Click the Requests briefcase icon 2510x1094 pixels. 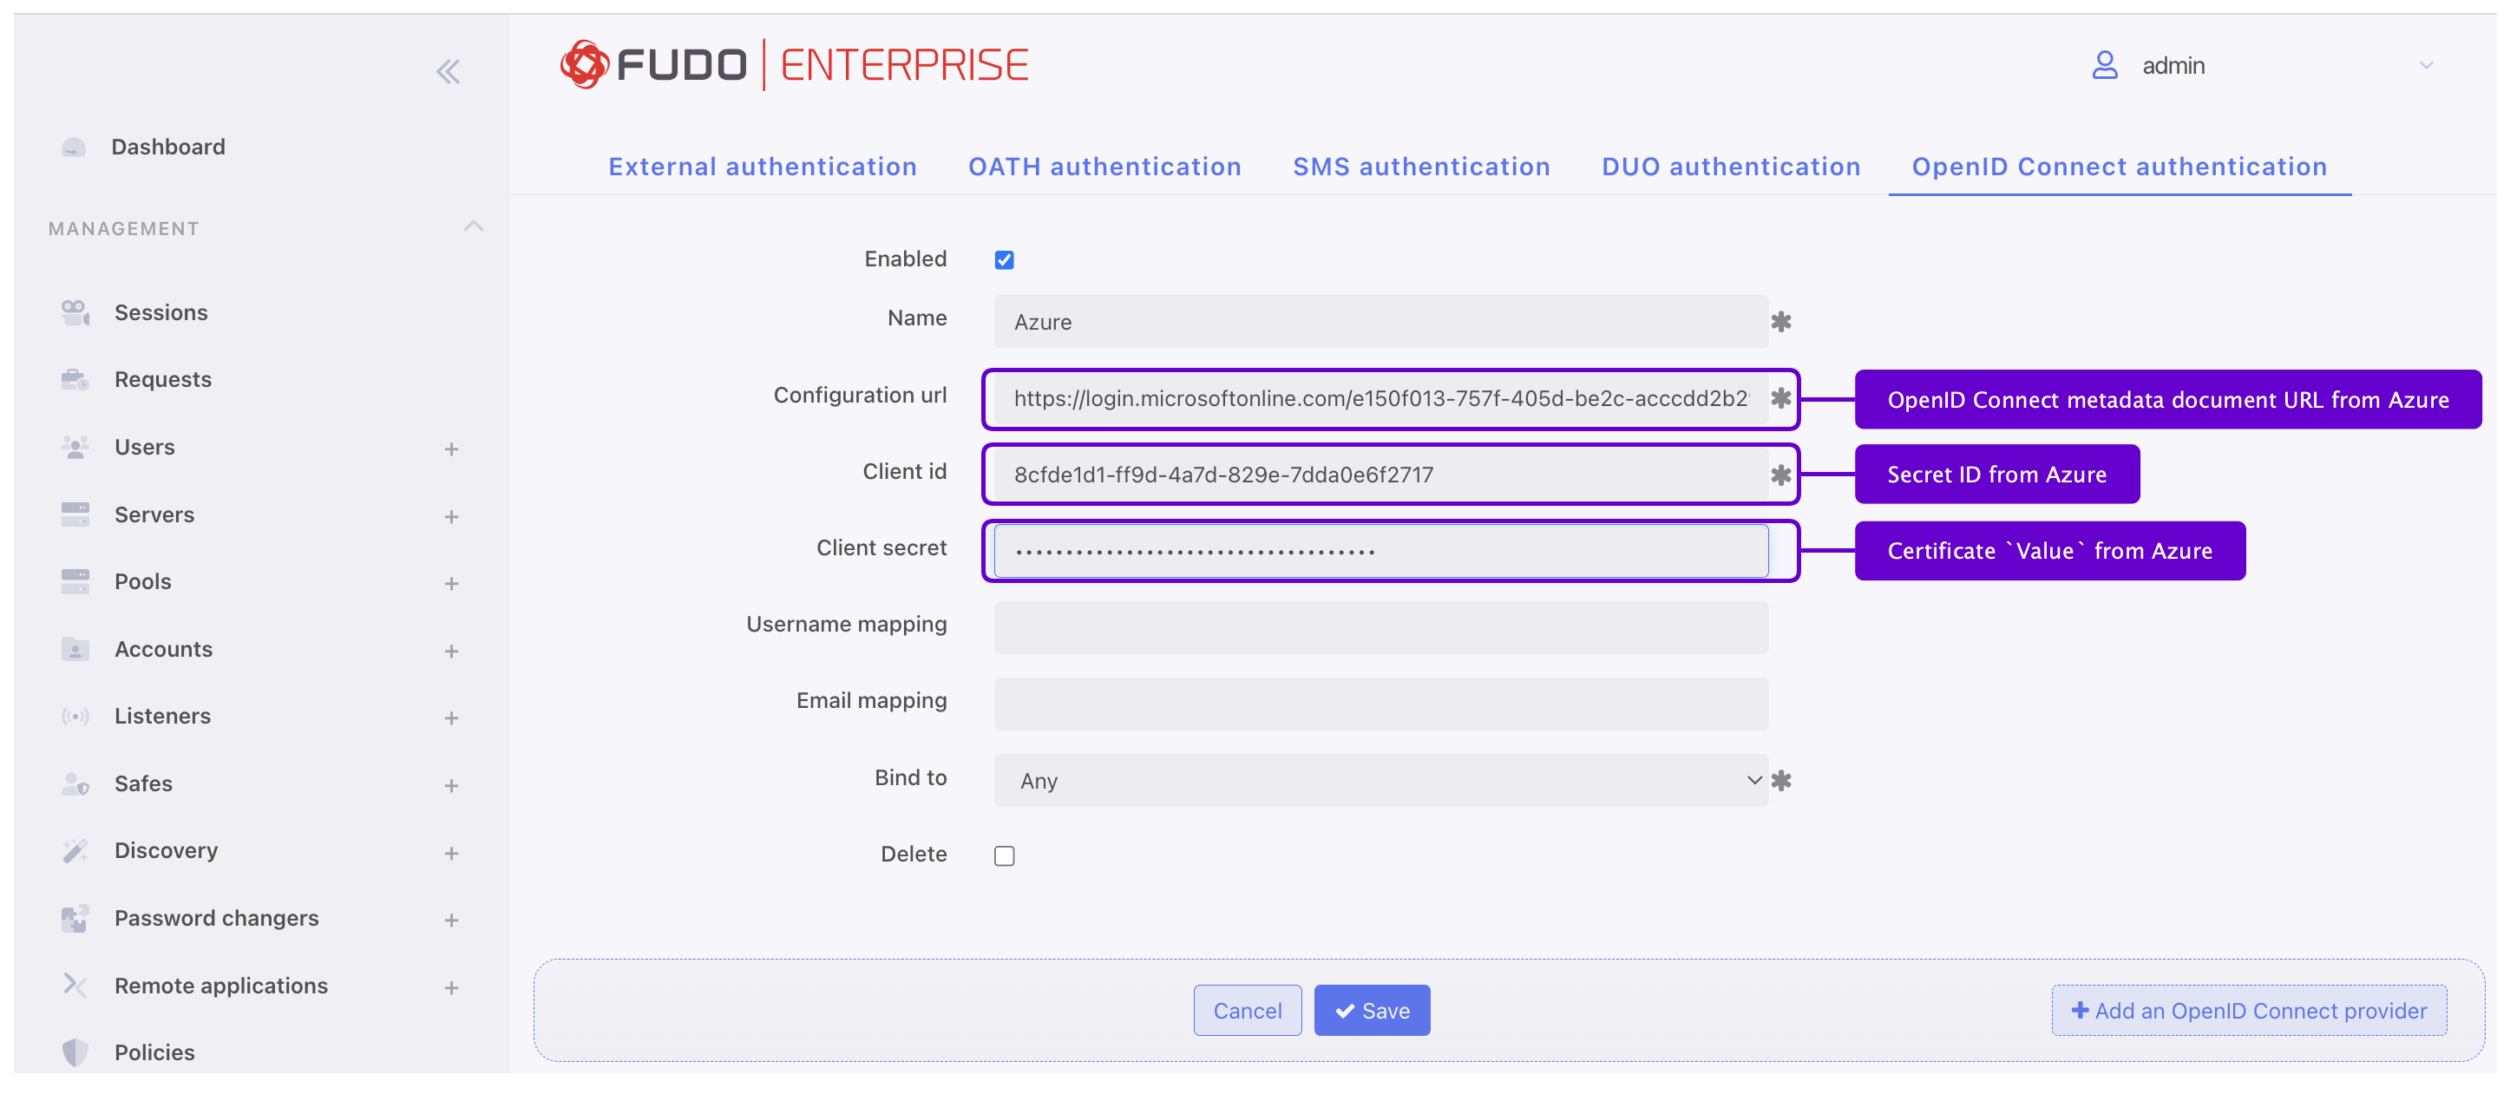point(75,380)
